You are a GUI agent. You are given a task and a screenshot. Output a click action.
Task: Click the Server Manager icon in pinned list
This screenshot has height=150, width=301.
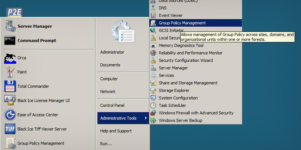(x=10, y=26)
